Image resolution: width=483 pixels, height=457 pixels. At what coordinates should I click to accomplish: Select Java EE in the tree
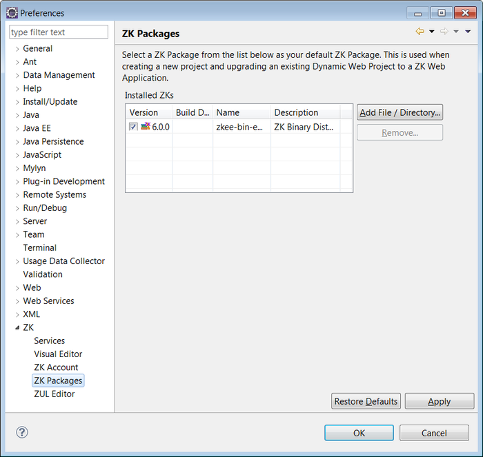pos(37,128)
